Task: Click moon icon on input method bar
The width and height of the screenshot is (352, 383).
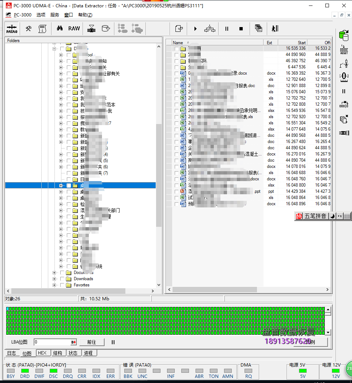Action: pos(332,216)
